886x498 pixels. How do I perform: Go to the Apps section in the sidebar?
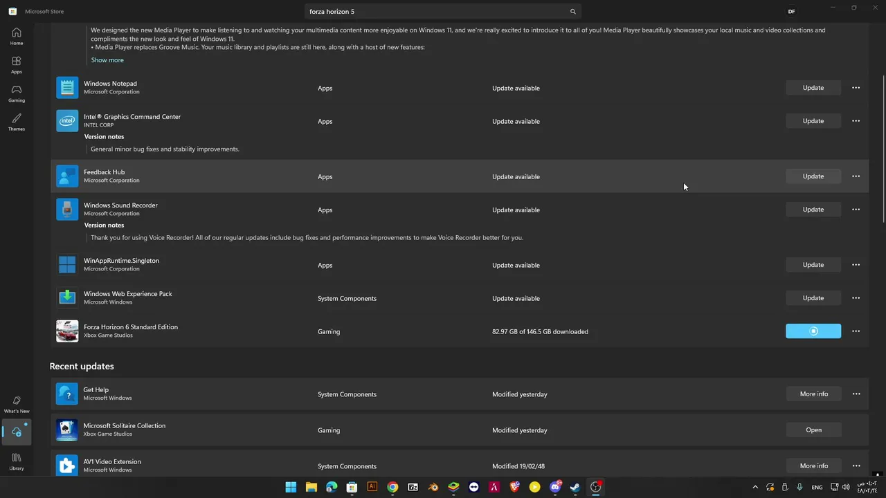pos(17,65)
